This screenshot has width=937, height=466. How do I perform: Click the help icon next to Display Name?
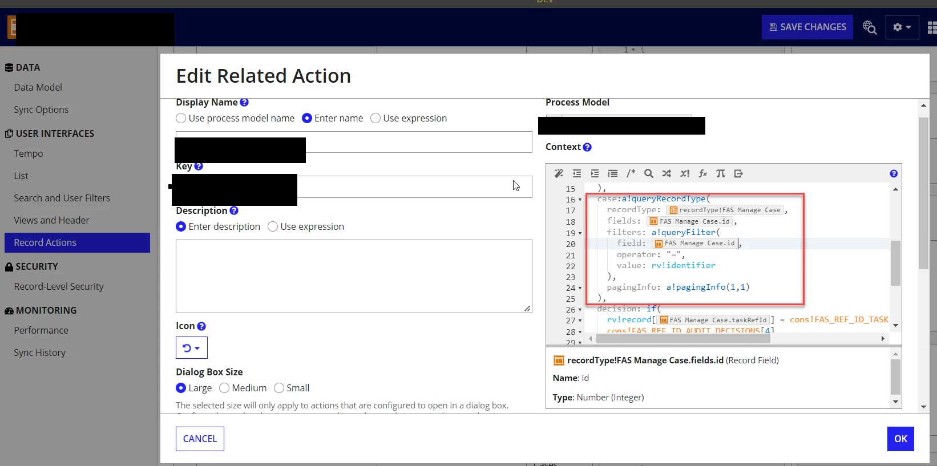click(244, 103)
